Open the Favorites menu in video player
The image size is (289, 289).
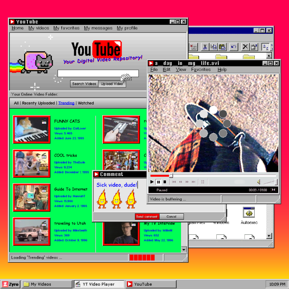click(201, 70)
